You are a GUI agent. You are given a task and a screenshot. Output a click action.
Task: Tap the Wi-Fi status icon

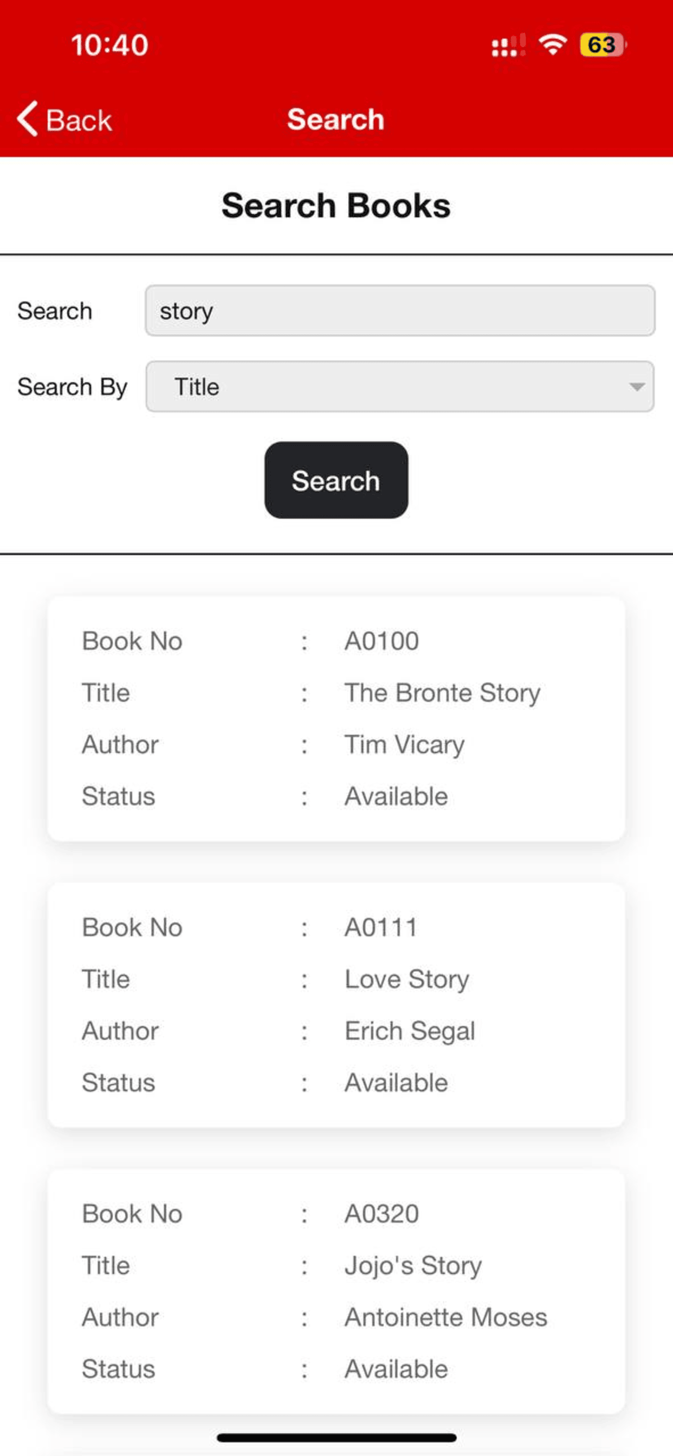tap(553, 44)
